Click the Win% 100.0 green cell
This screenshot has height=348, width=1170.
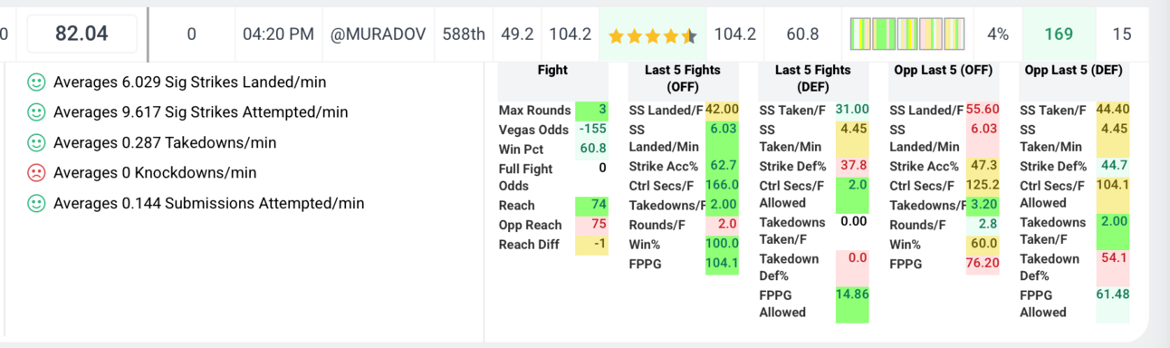[723, 244]
